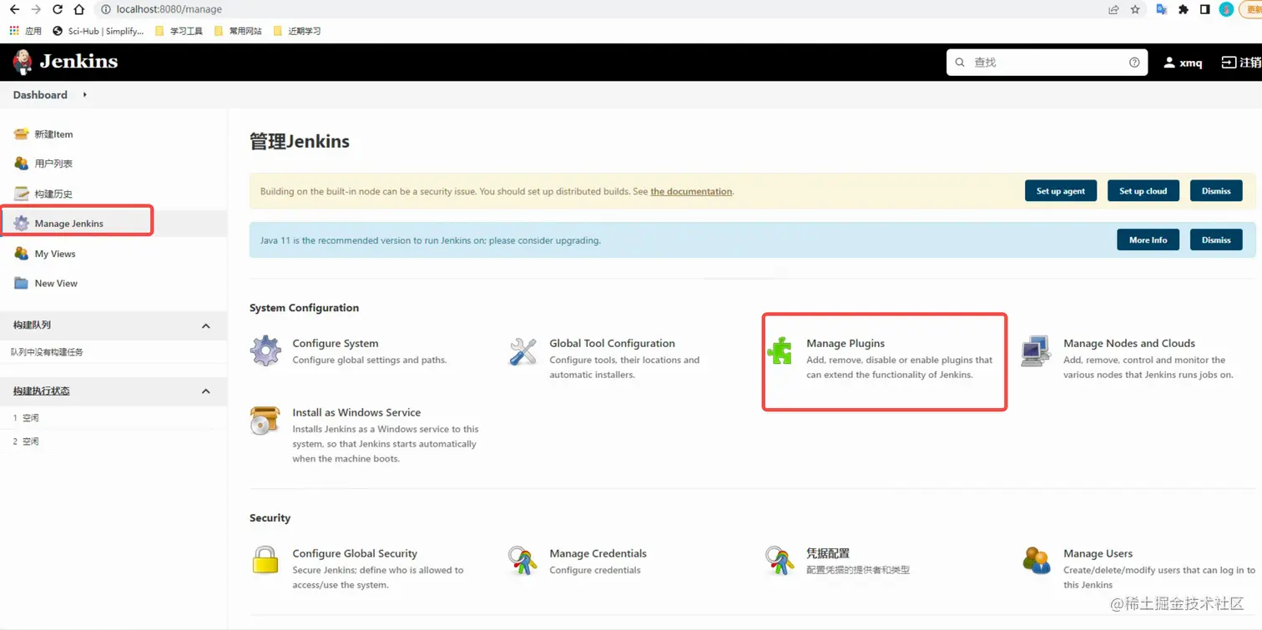Collapse the 构建队列 section
The image size is (1262, 630).
coord(206,325)
